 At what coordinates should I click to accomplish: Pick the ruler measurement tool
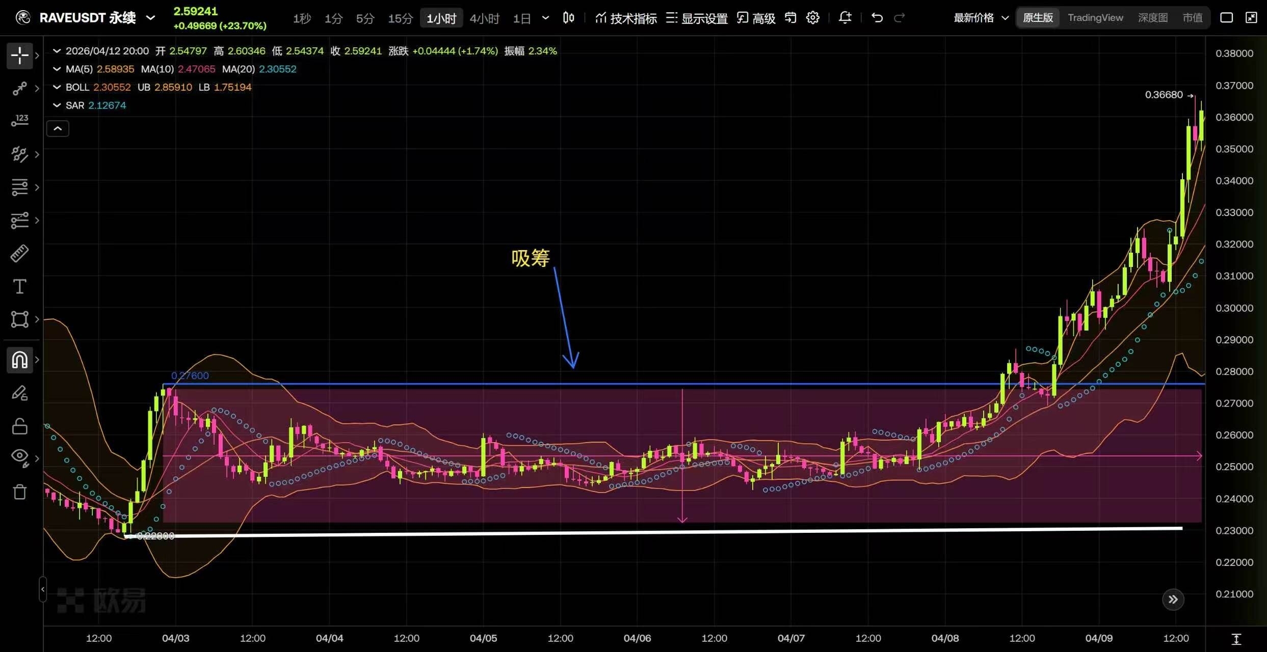[x=19, y=253]
